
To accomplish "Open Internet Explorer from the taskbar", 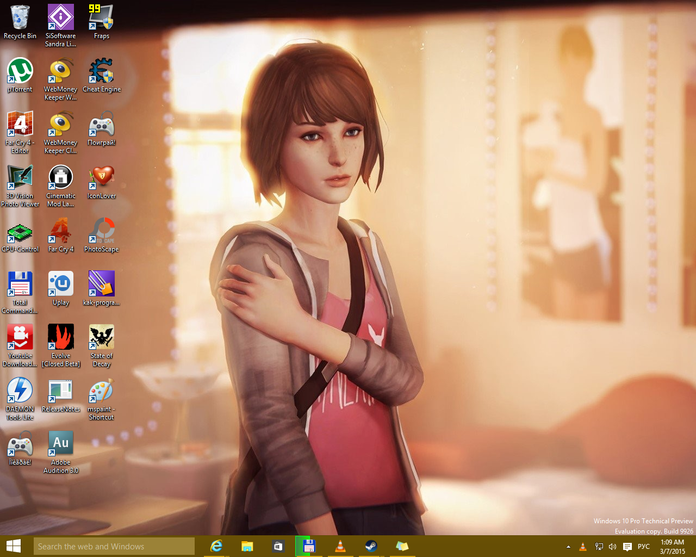I will tap(216, 546).
